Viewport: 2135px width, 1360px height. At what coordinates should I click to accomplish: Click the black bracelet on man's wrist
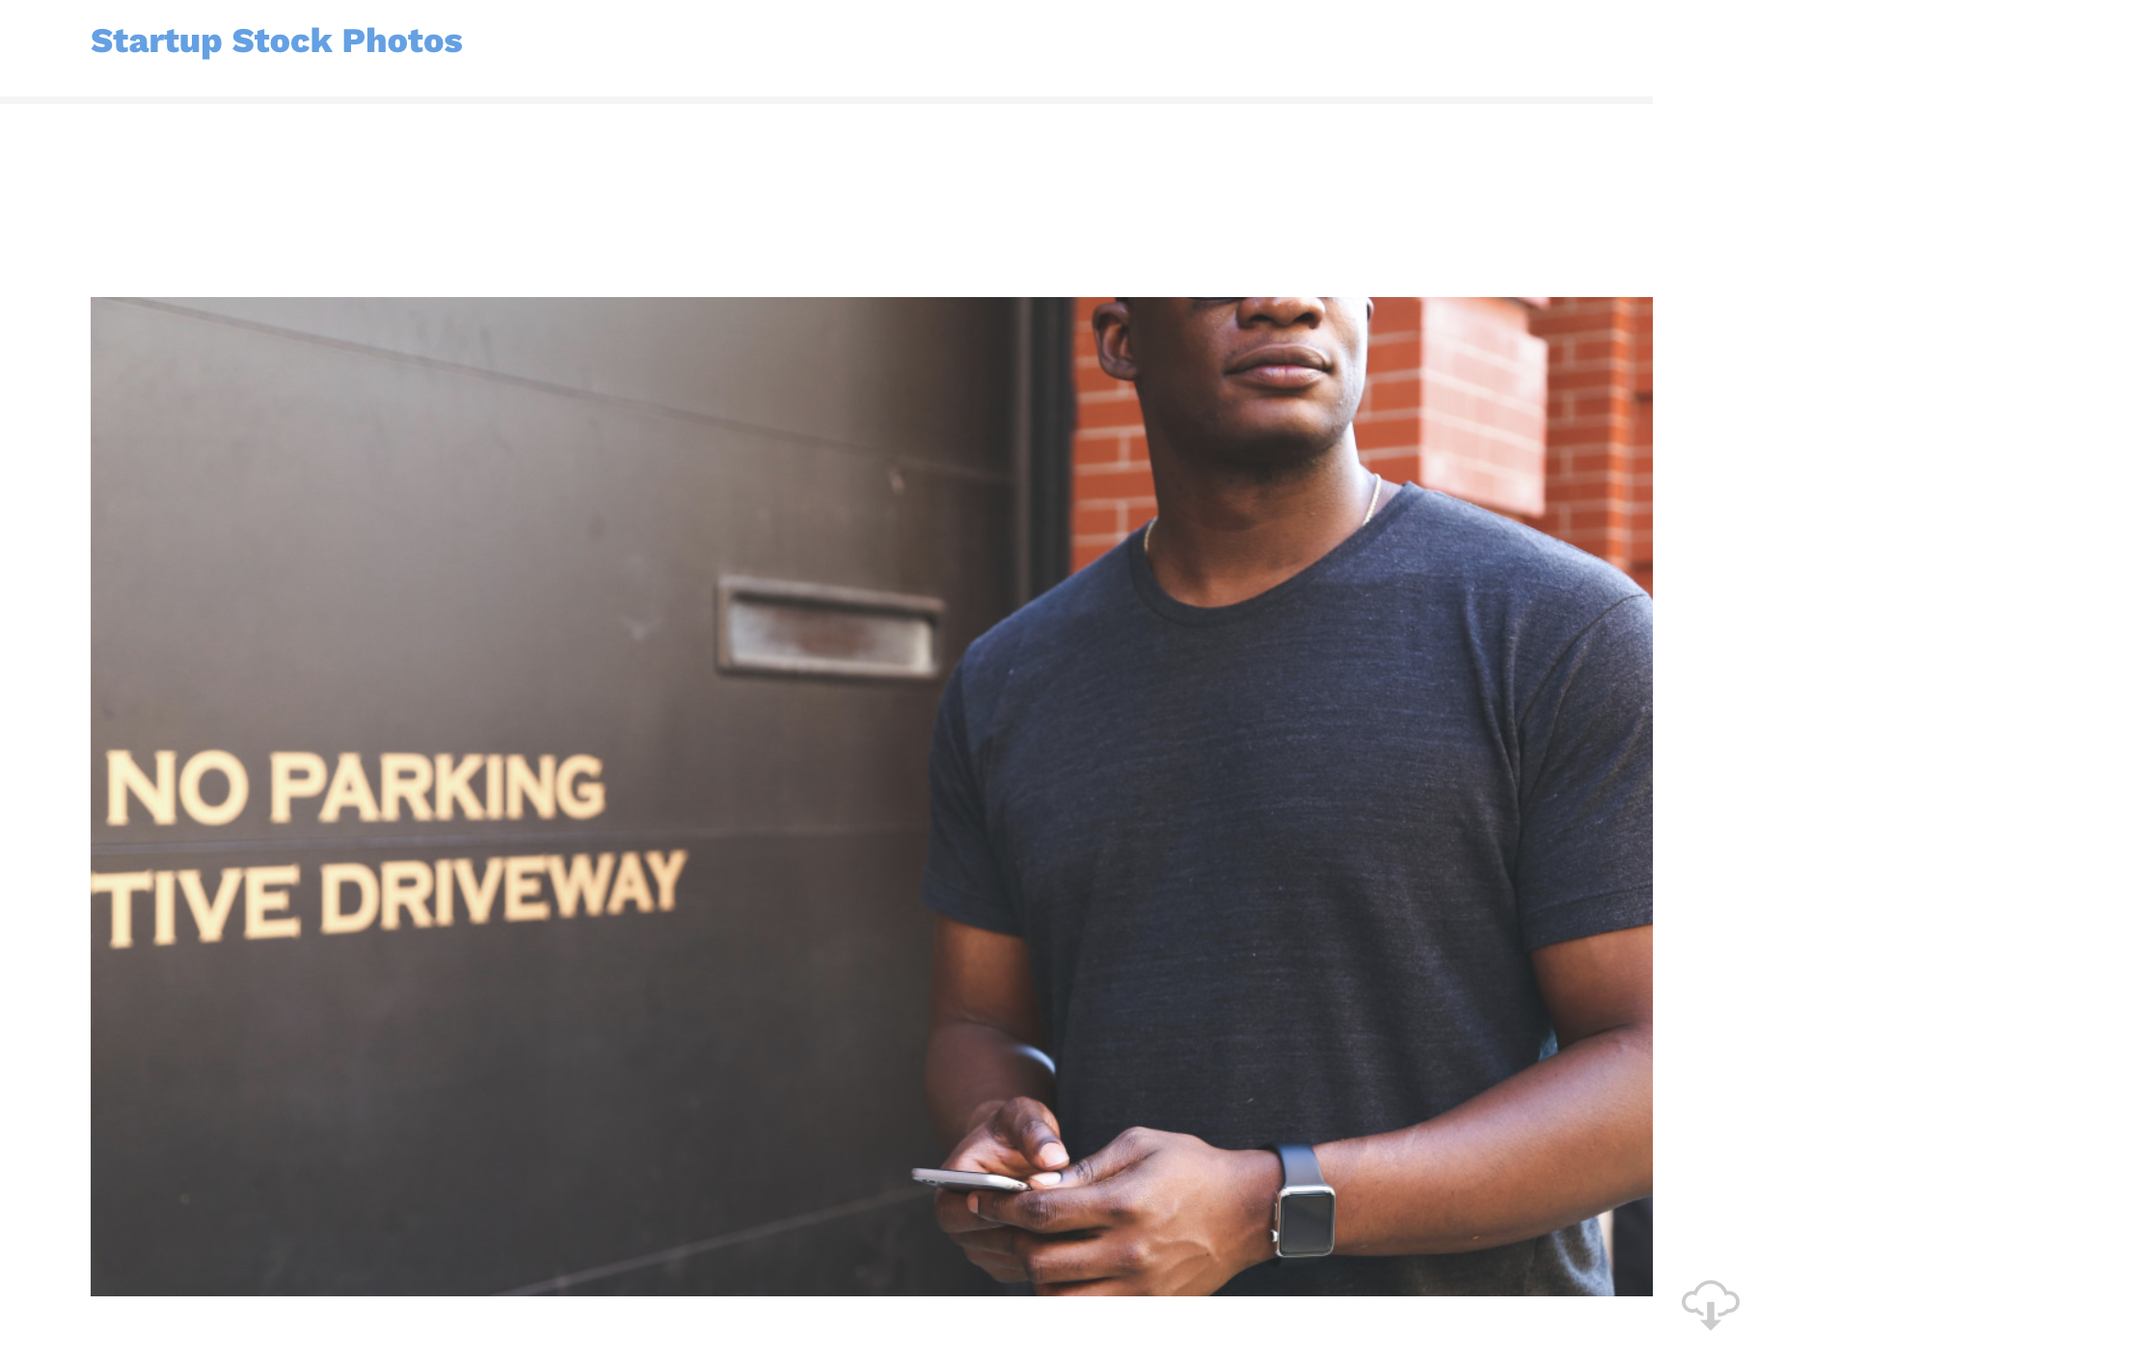click(x=1037, y=1061)
